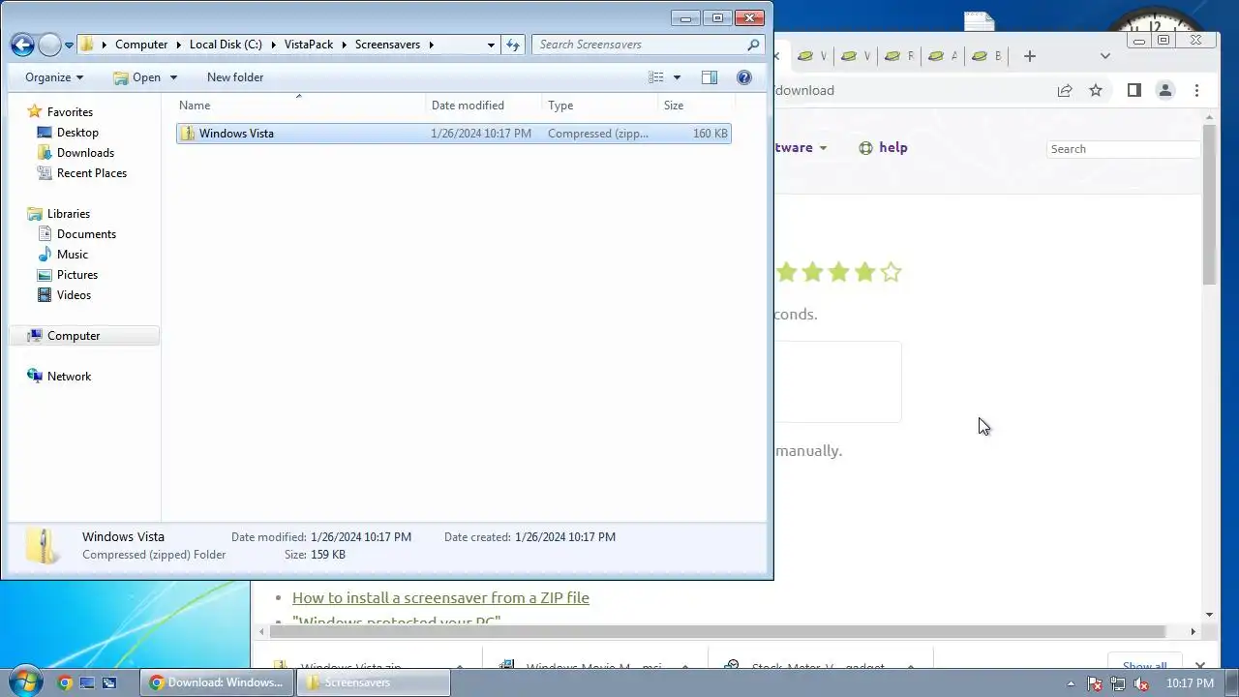Click the Size: 159 KB details text

pyautogui.click(x=315, y=556)
